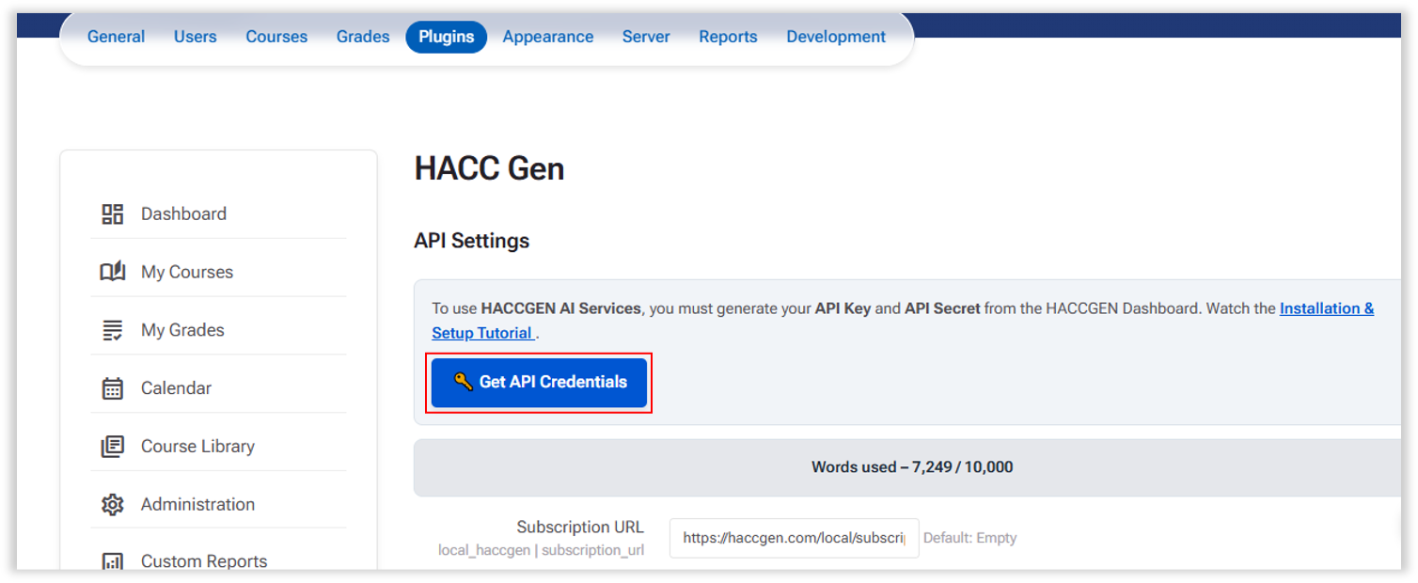Click the Dashboard grid icon
Screen dimensions: 1418x583
pyautogui.click(x=113, y=213)
